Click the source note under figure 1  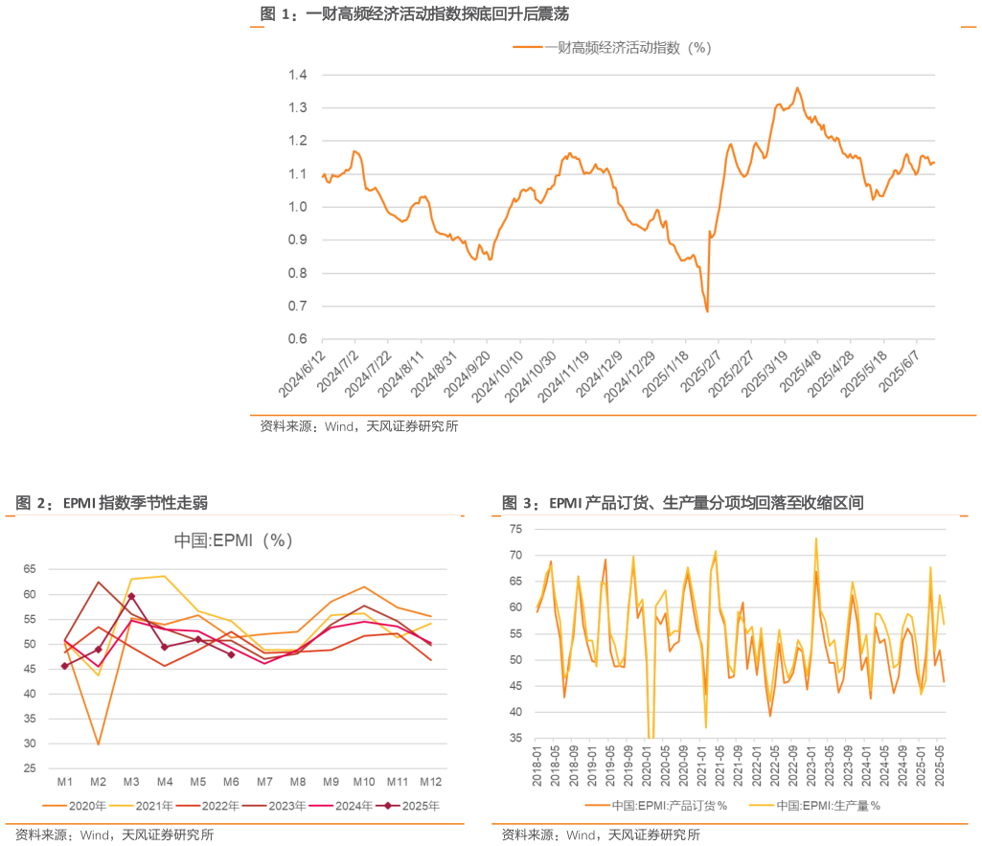pos(359,427)
